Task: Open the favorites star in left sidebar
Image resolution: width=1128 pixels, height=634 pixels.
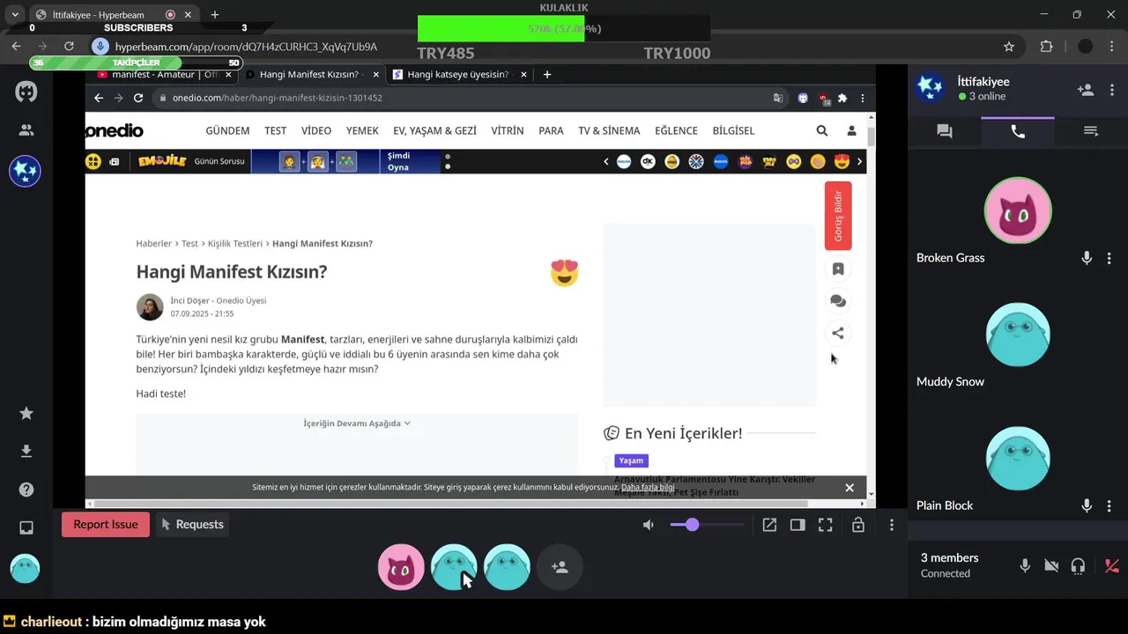Action: coord(26,413)
